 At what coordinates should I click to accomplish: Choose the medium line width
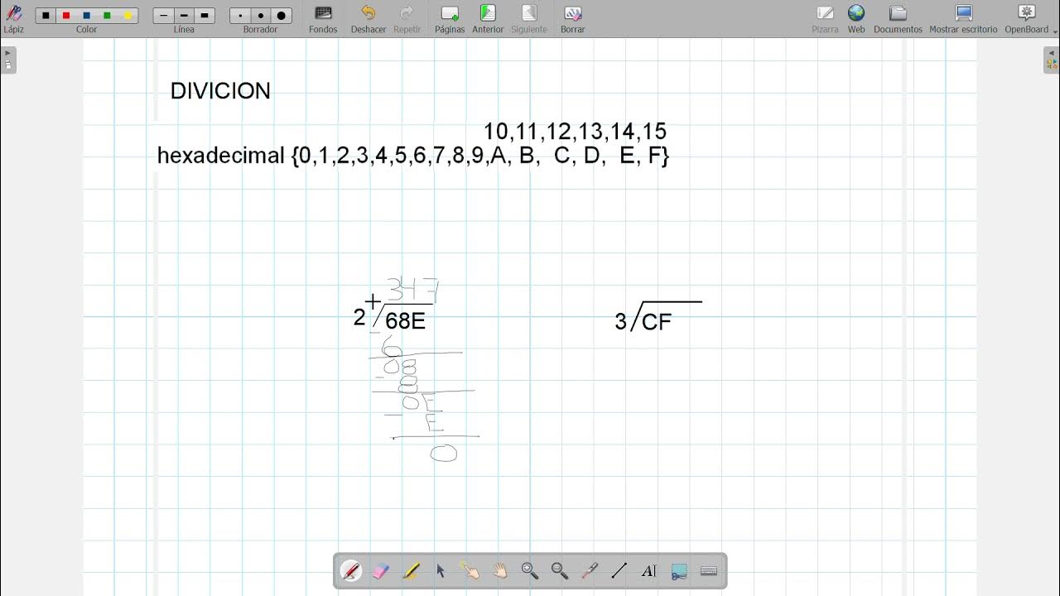tap(184, 16)
